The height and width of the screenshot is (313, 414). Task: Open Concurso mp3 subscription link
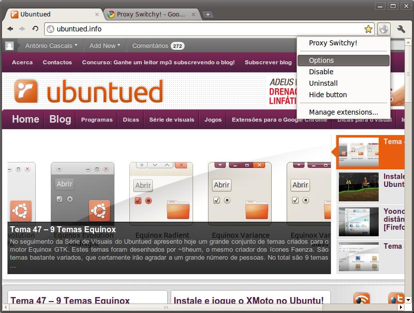pos(158,62)
